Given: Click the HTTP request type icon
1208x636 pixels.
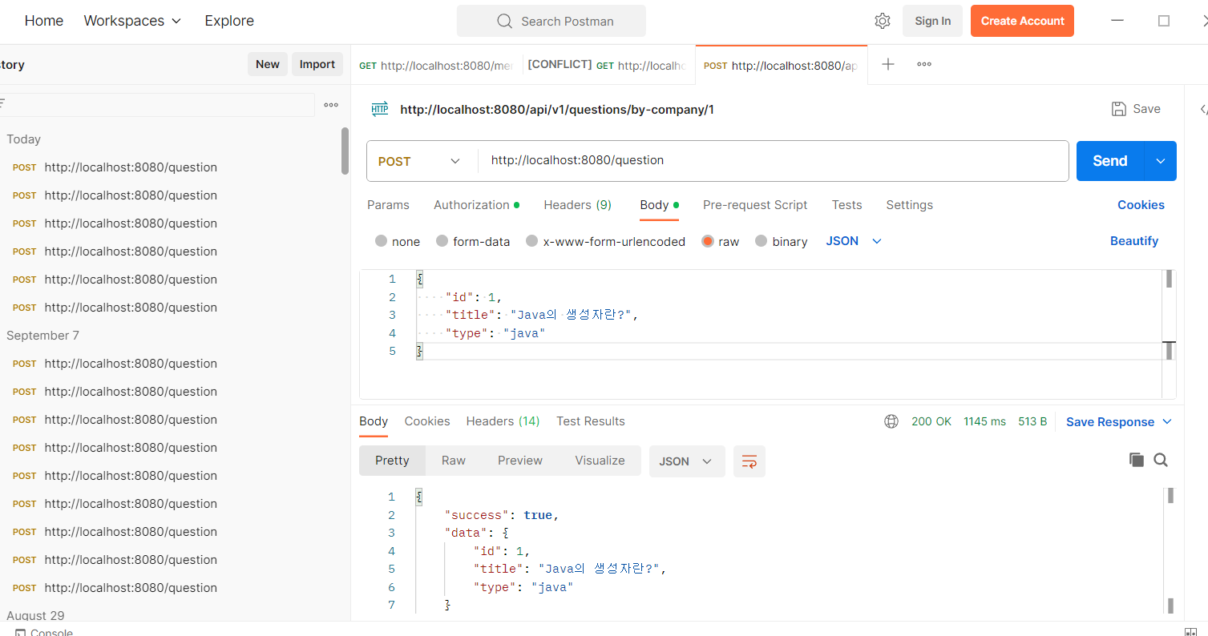Looking at the screenshot, I should [380, 109].
